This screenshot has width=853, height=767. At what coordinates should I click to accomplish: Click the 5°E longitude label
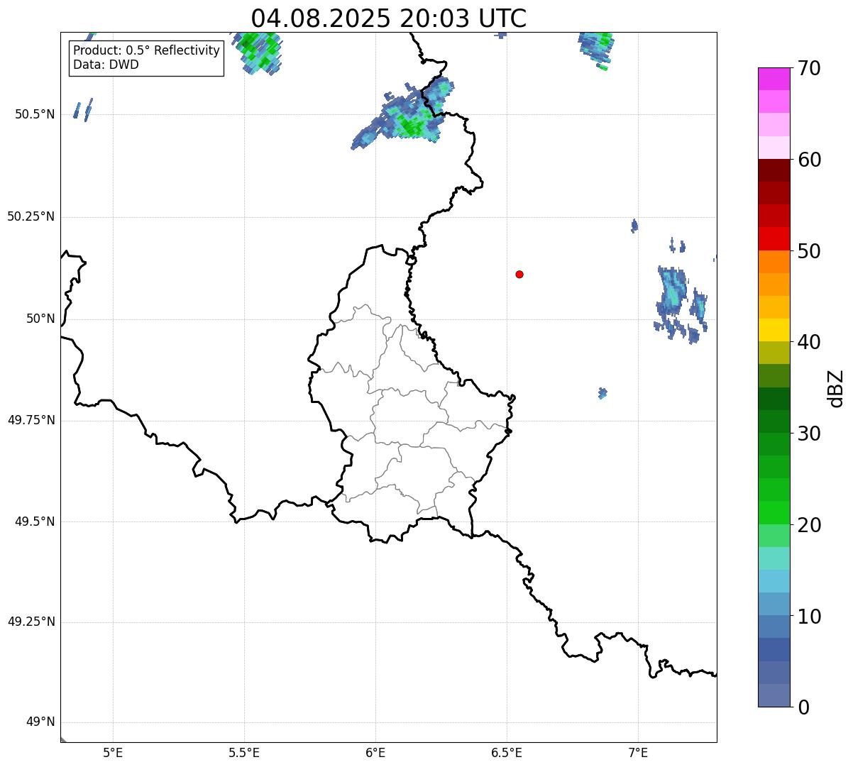pos(113,753)
